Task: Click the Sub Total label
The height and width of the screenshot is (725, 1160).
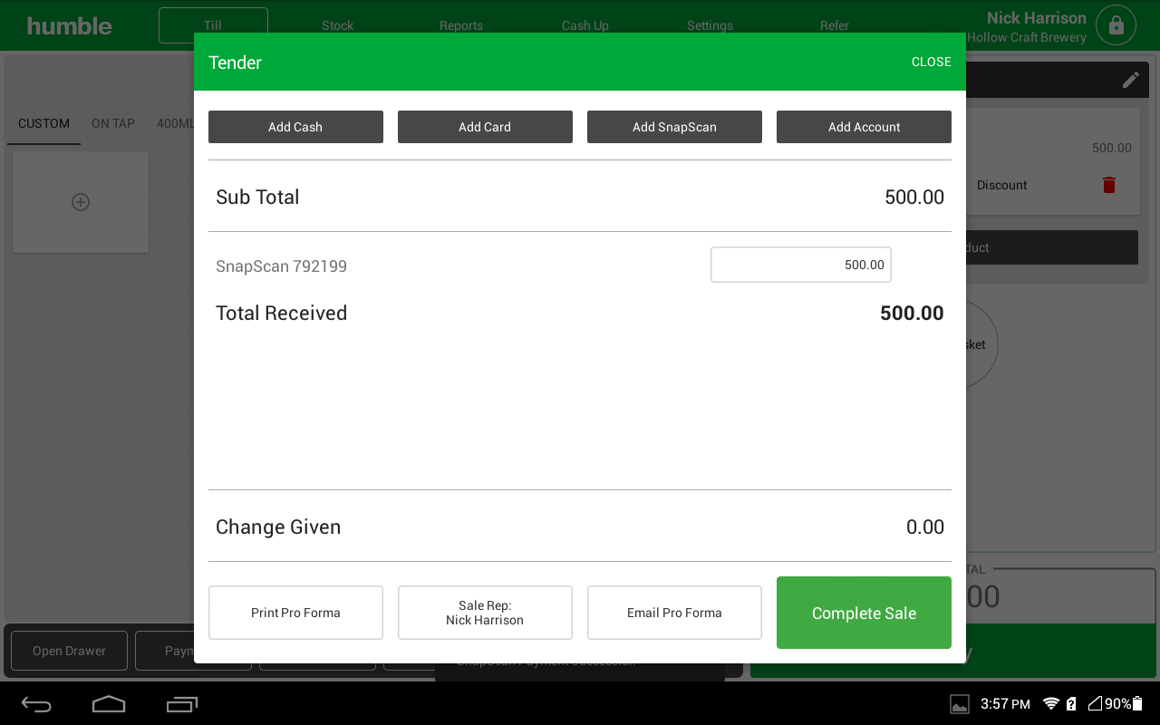Action: tap(257, 197)
